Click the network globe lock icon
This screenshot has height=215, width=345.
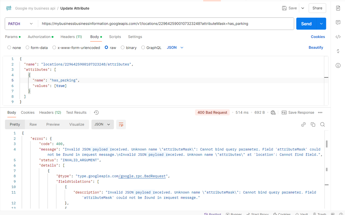[x=273, y=113]
